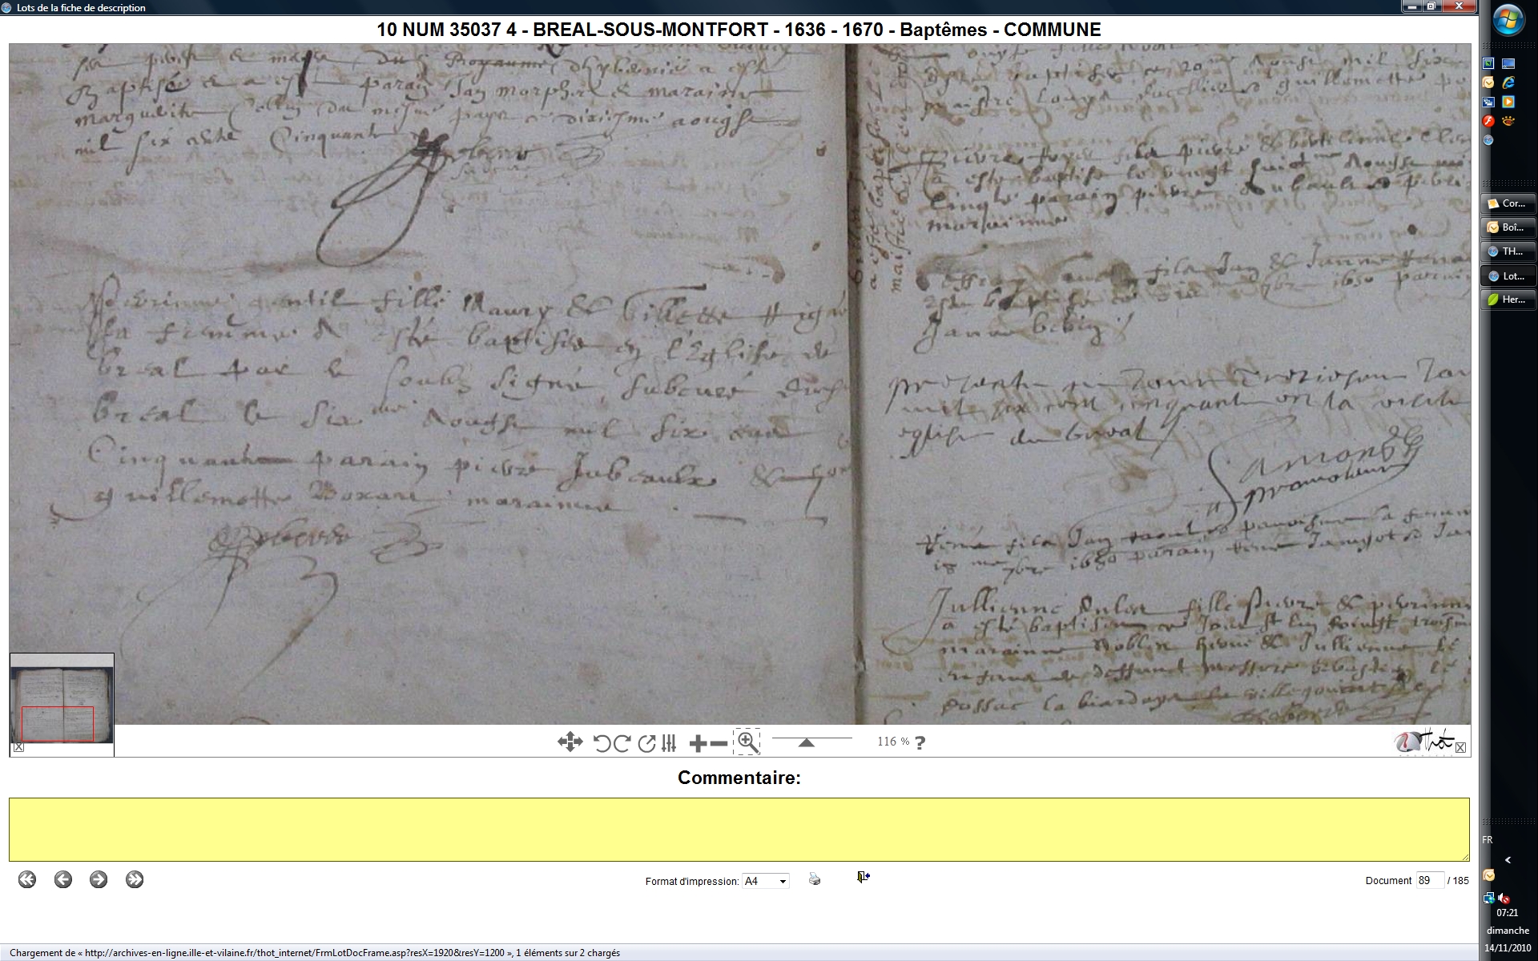Open the Format d'impression A4 dropdown

pyautogui.click(x=765, y=881)
